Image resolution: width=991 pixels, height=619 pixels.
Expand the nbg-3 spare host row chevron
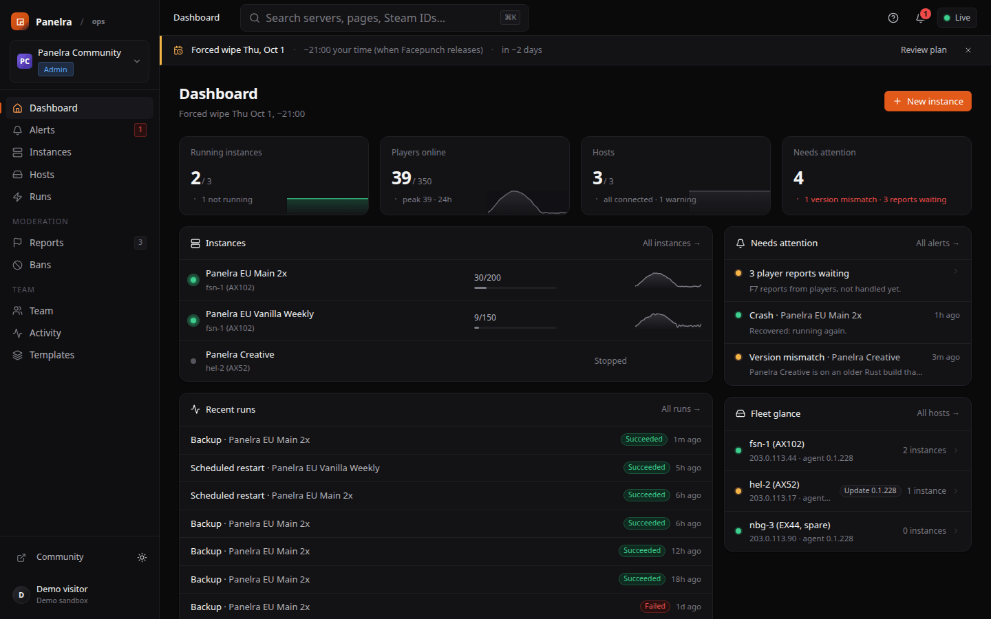956,531
